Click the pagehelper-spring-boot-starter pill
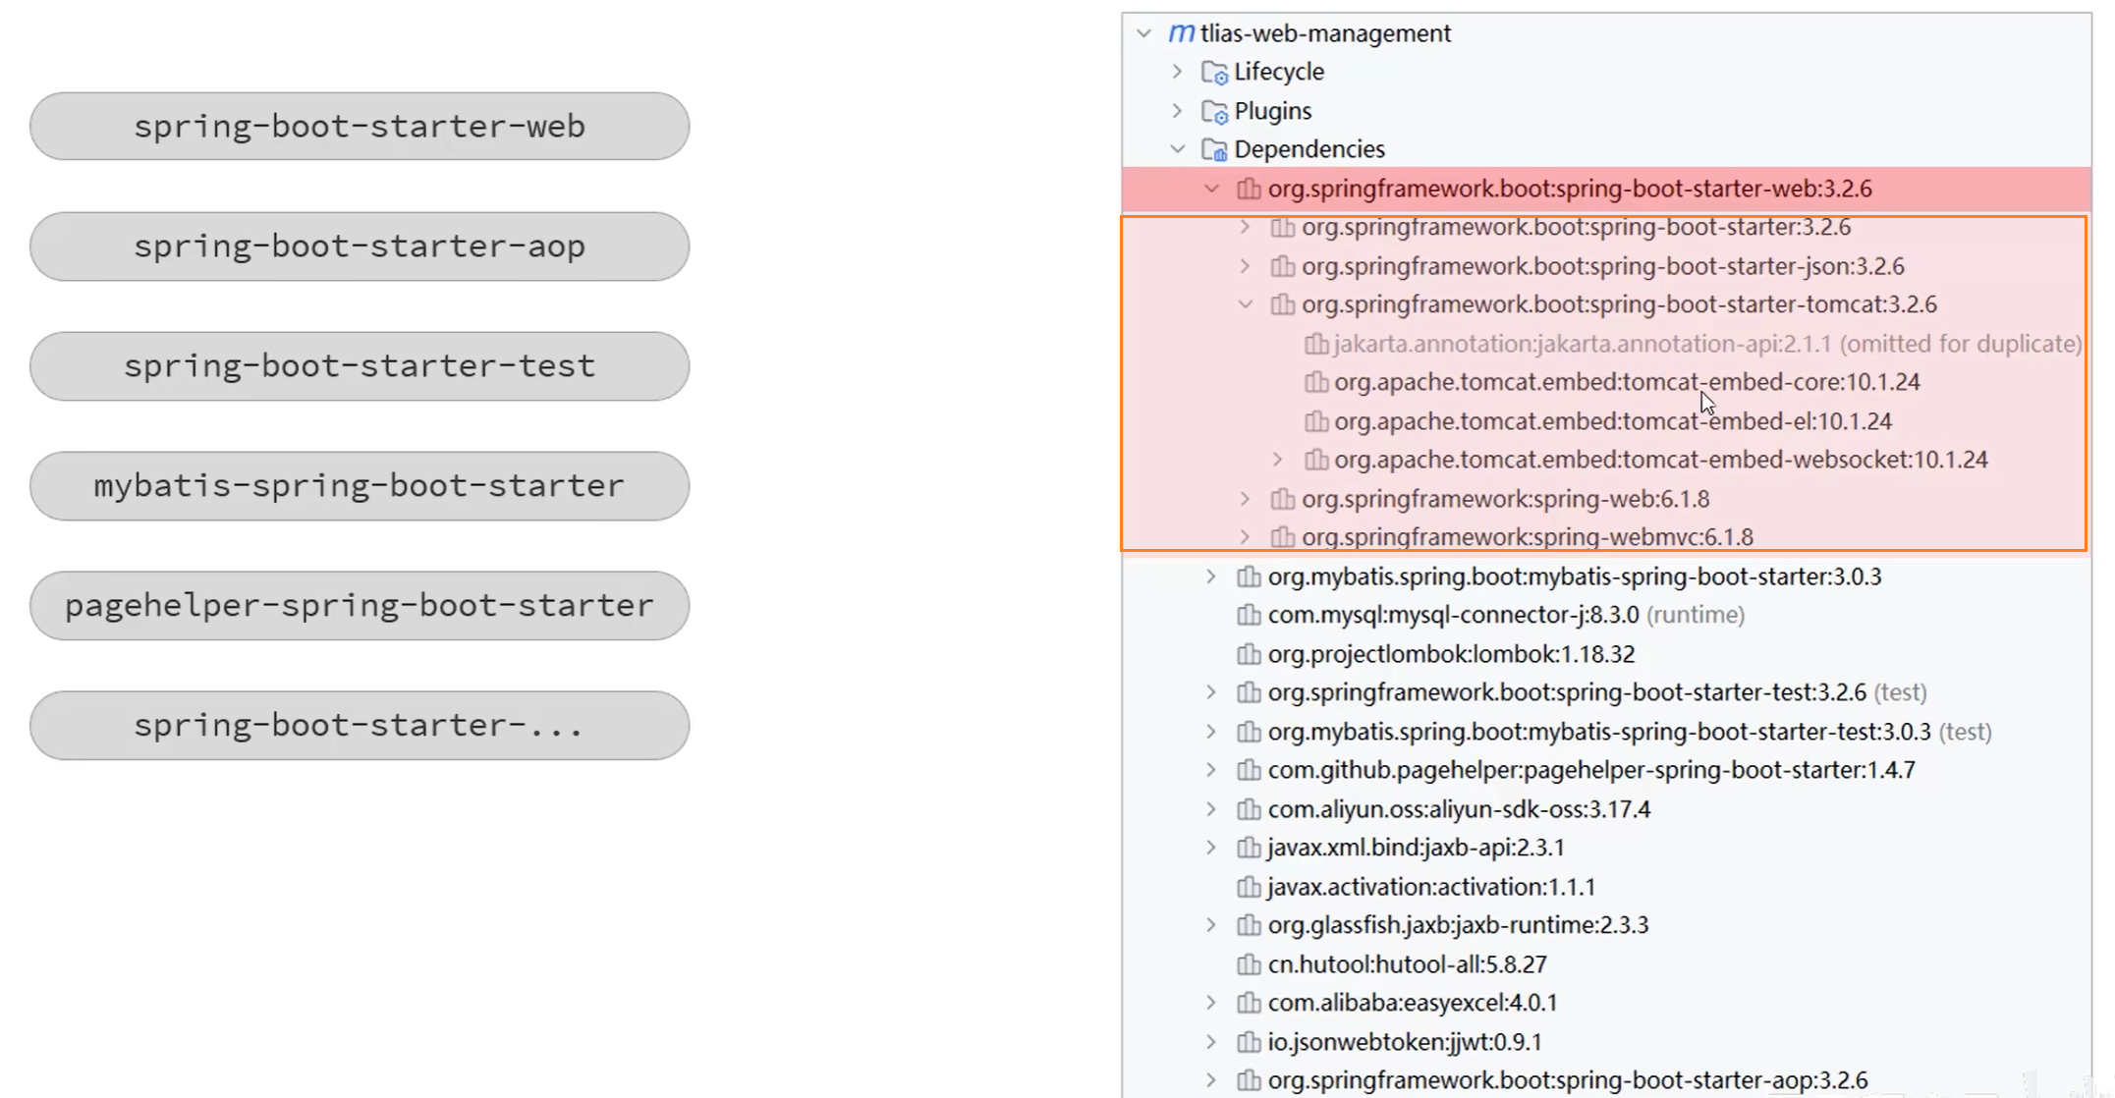The image size is (2115, 1098). tap(360, 606)
